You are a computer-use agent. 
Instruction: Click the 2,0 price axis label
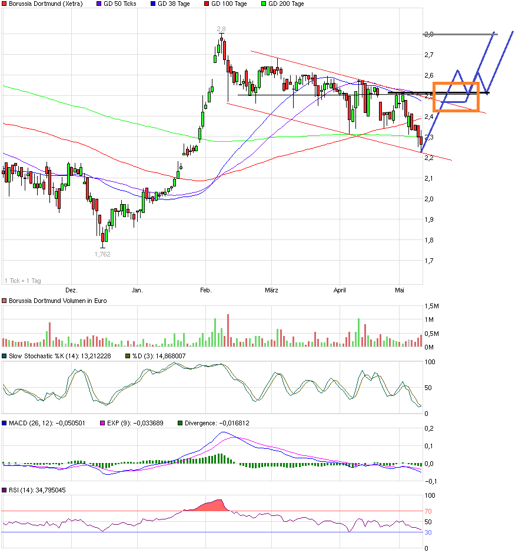[x=429, y=199]
